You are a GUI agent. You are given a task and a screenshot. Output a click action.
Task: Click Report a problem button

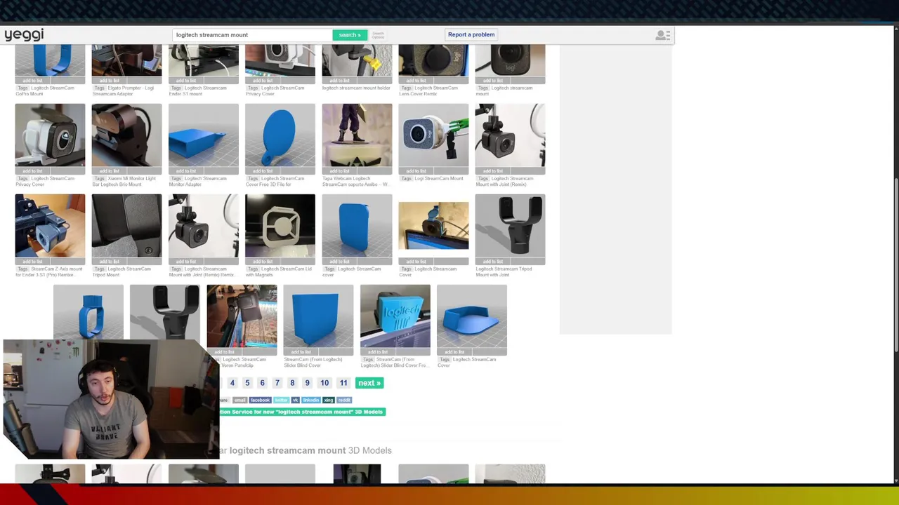click(471, 34)
